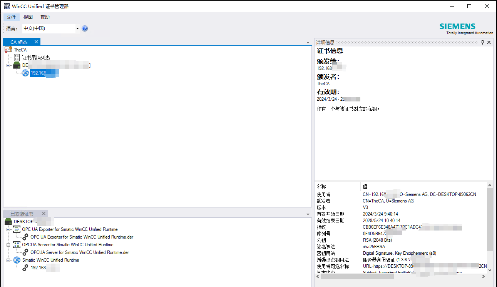Click the OPC UA Exporter node icon
497x287 pixels.
point(17,229)
